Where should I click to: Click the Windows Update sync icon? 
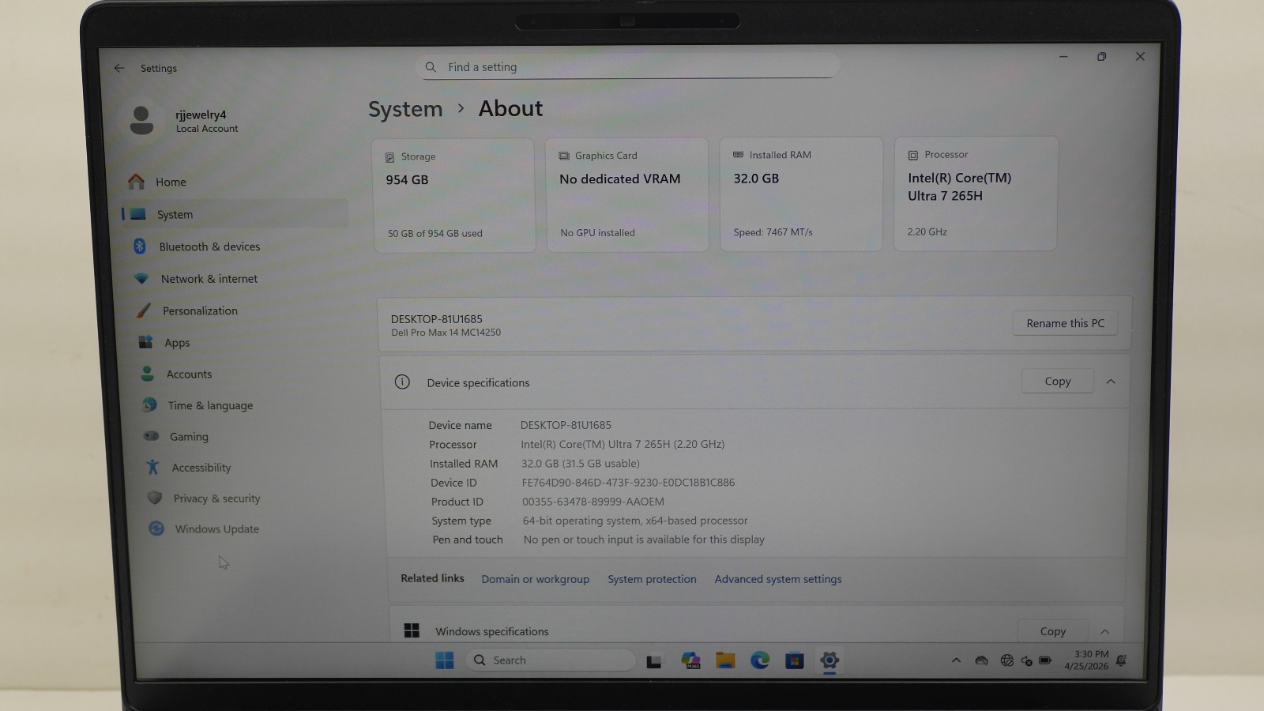coord(156,529)
